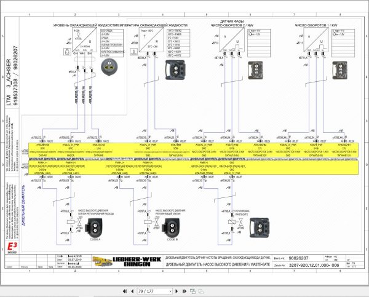Click heading ДАТЧИК ФАЗЫ
Image resolution: width=369 pixels, height=297 pixels.
coord(232,22)
